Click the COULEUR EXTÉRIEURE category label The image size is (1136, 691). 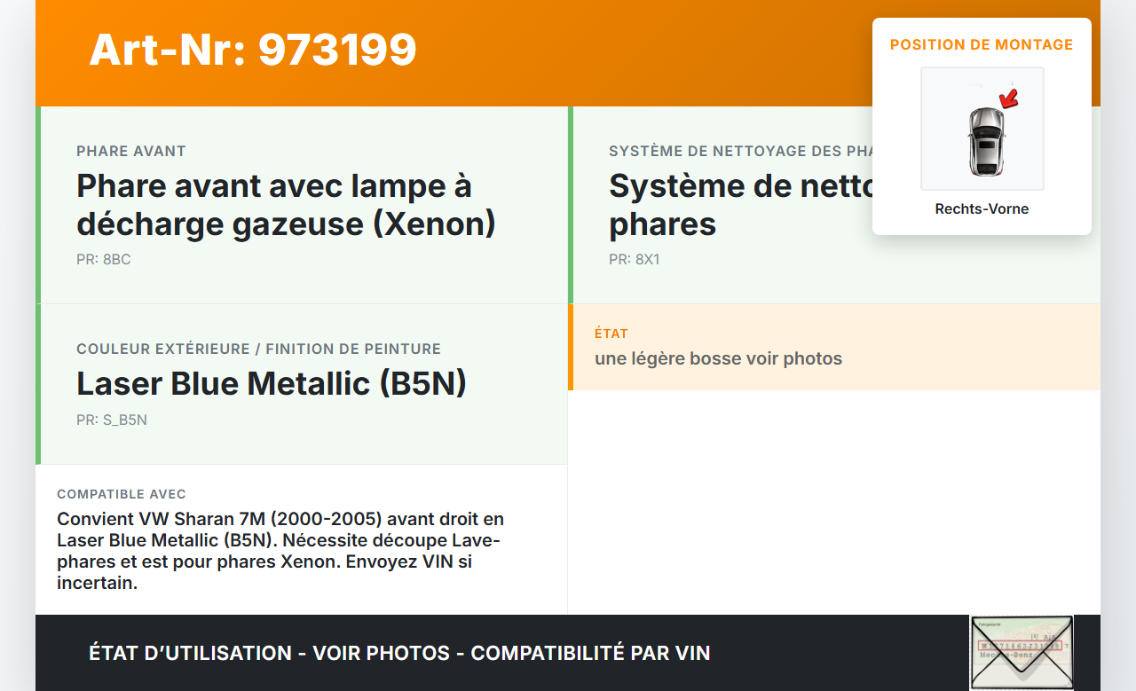pos(258,349)
